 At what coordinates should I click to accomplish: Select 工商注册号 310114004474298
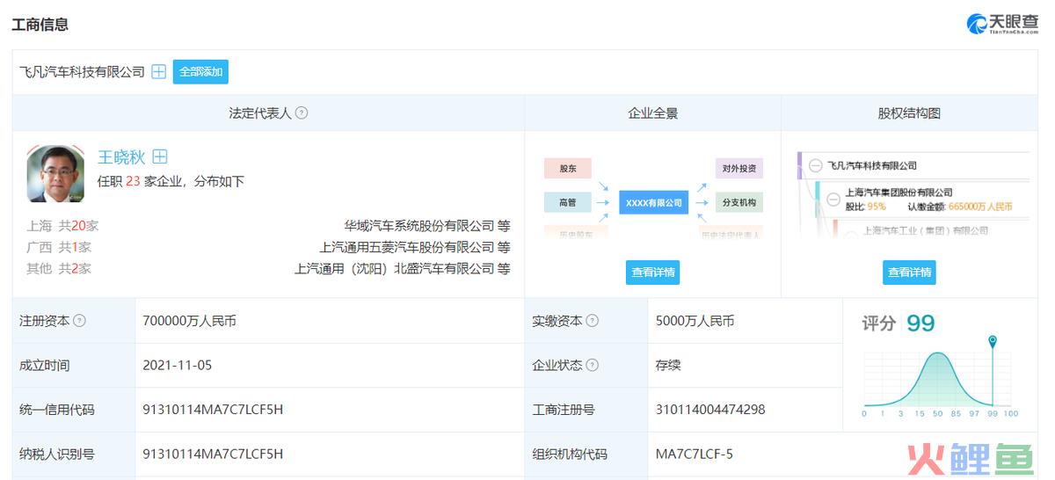[710, 409]
